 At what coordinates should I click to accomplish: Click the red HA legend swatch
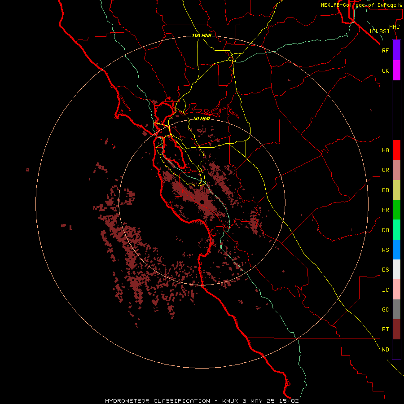[396, 150]
